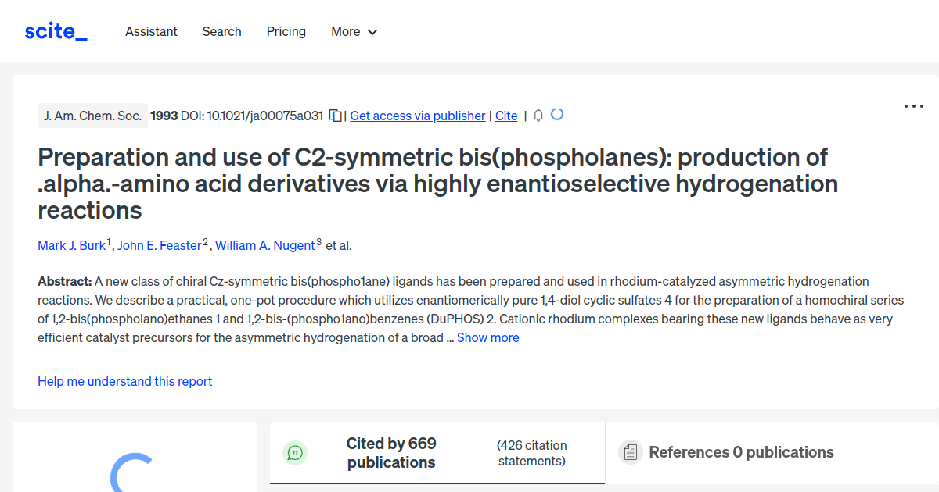The width and height of the screenshot is (939, 492).
Task: Click the loading spinner beside the bell
Action: 556,114
